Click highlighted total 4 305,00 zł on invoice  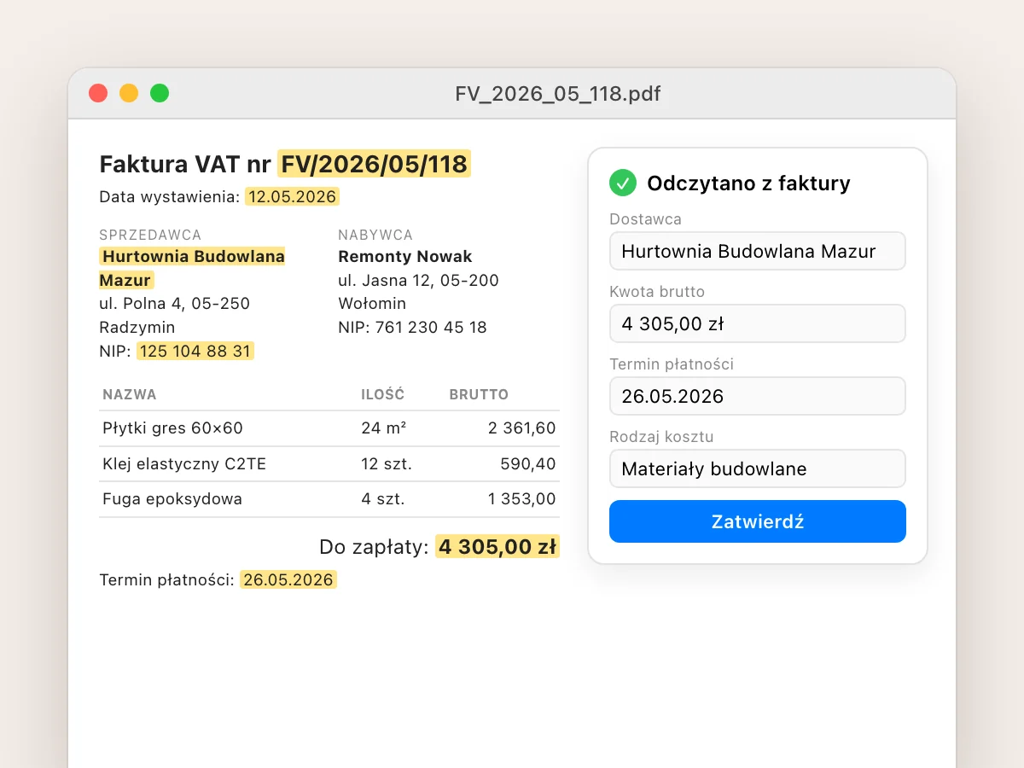(497, 547)
